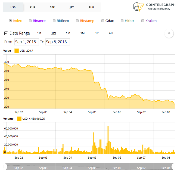
Task: Click the yellow Value legend swatch
Action: point(17,51)
